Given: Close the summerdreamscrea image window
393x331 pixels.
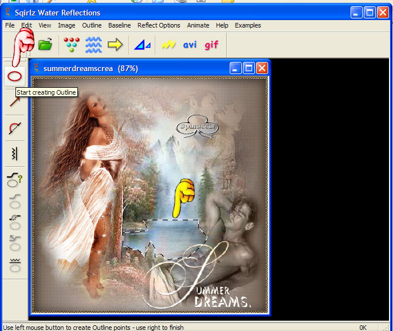Looking at the screenshot, I should (x=262, y=68).
